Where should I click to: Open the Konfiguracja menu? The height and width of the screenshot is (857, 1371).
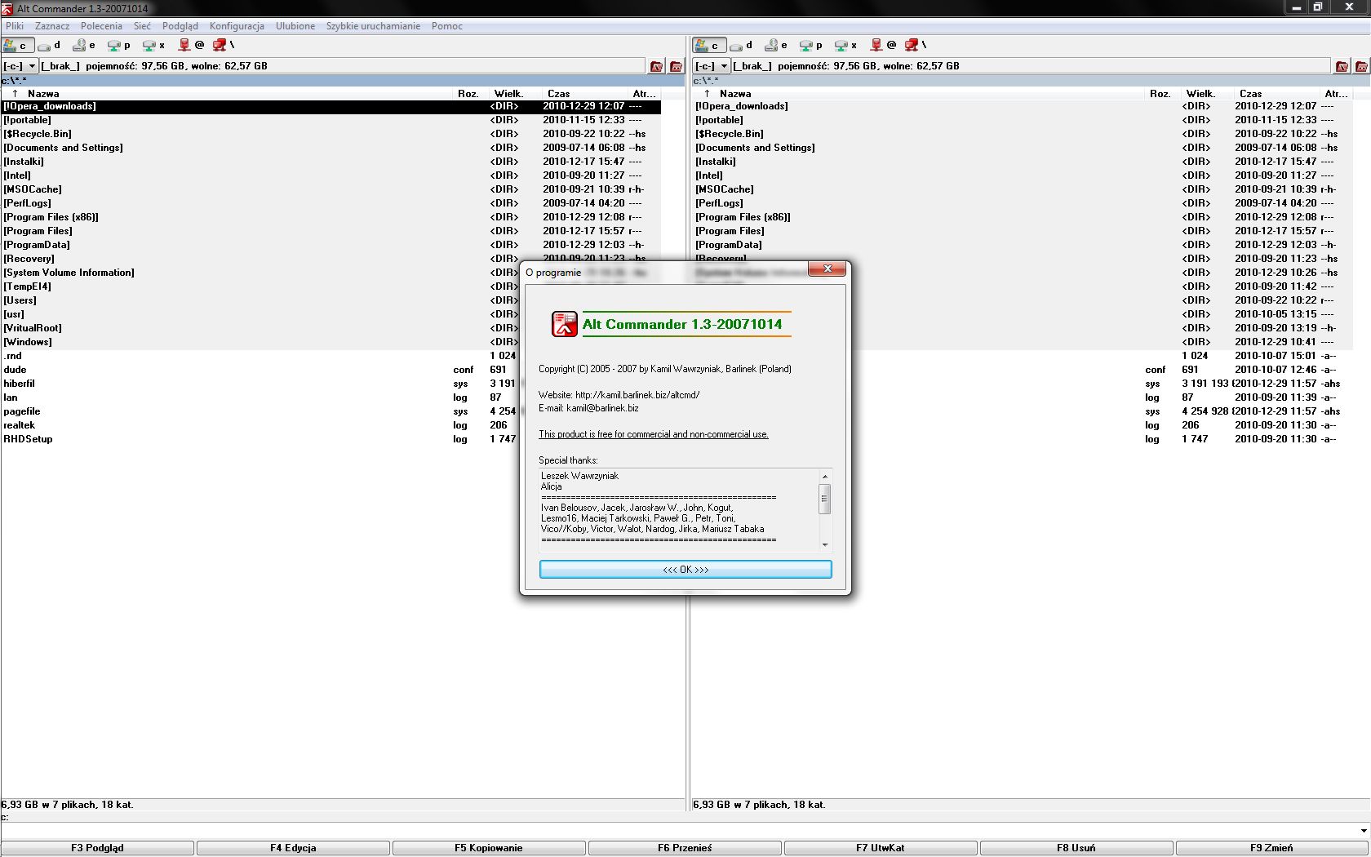237,26
